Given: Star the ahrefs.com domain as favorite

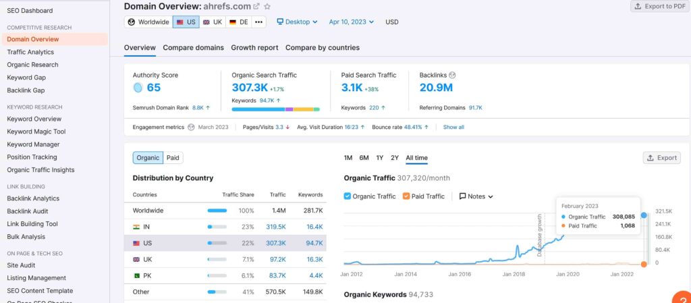Looking at the screenshot, I should 267,7.
